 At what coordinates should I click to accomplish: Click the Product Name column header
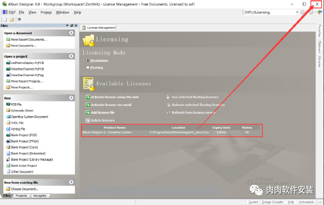click(x=115, y=128)
